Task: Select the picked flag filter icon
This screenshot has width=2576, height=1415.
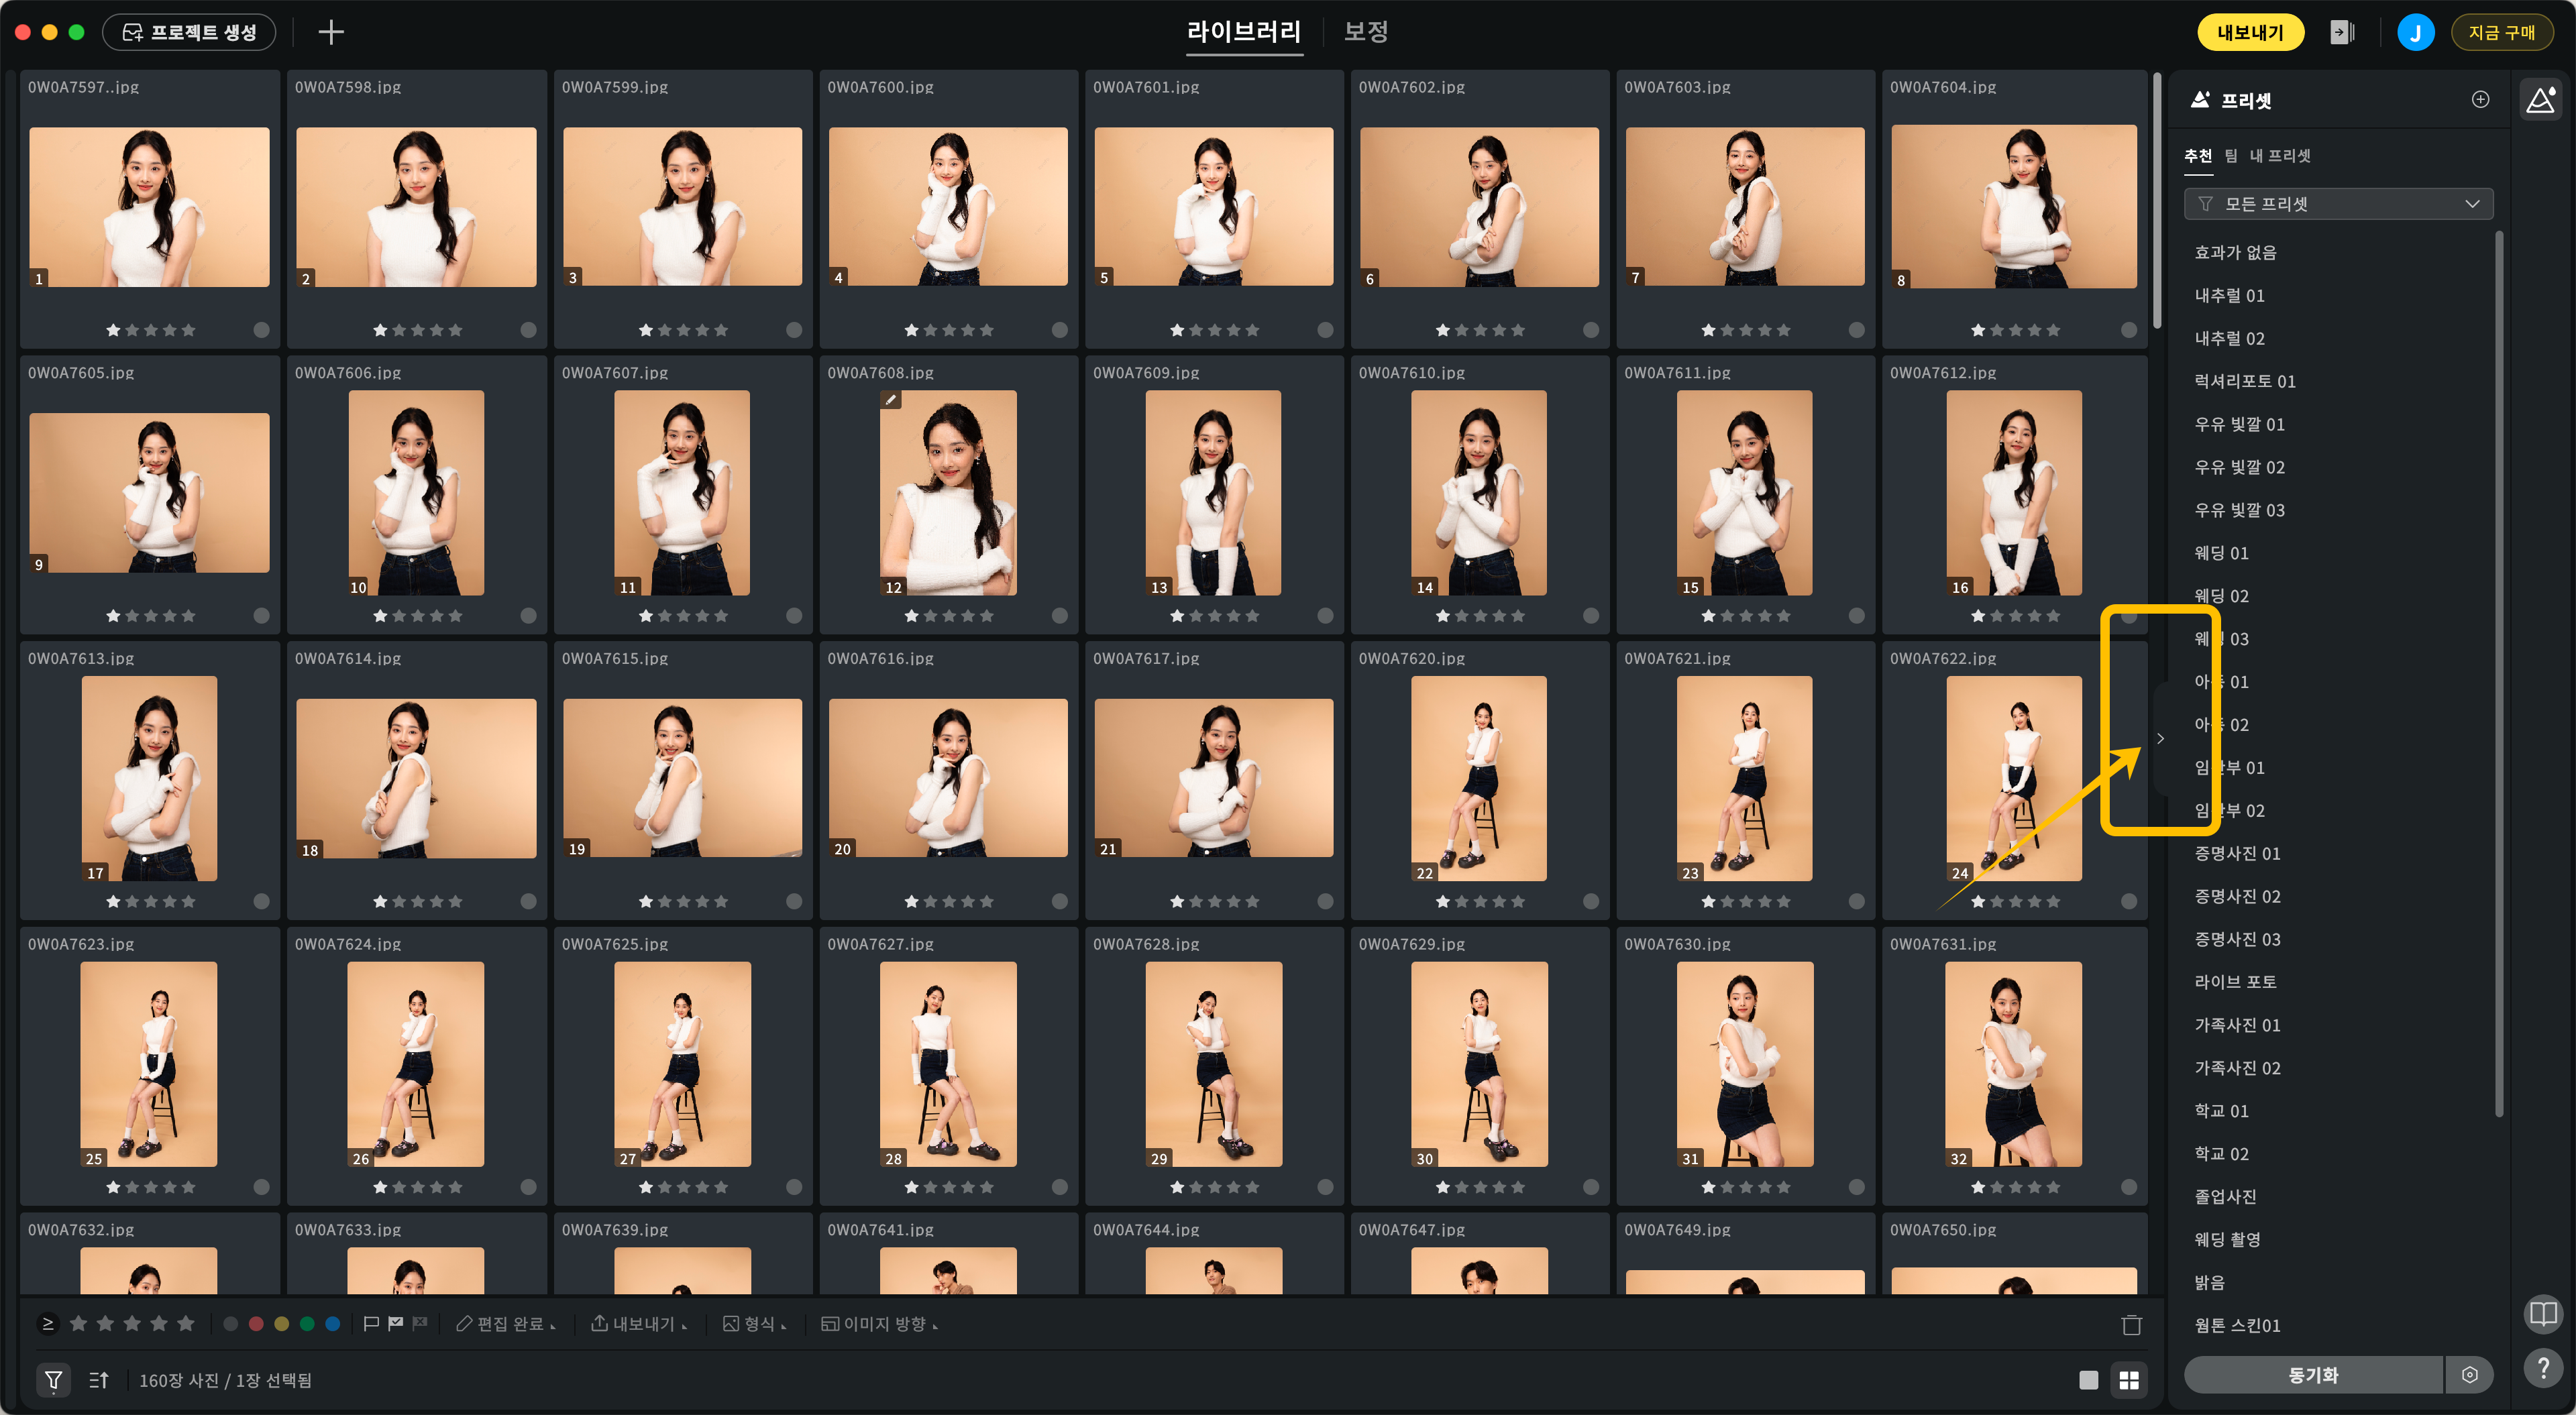Action: point(396,1323)
